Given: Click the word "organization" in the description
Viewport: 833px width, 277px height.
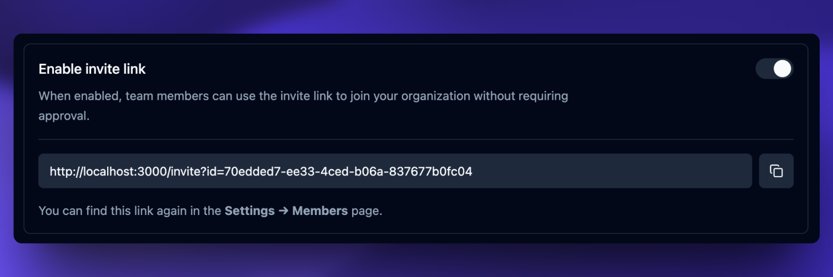Looking at the screenshot, I should pos(435,96).
